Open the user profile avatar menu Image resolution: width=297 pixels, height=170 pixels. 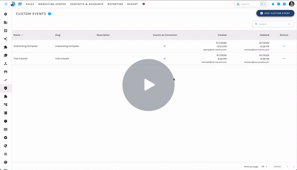pyautogui.click(x=291, y=4)
